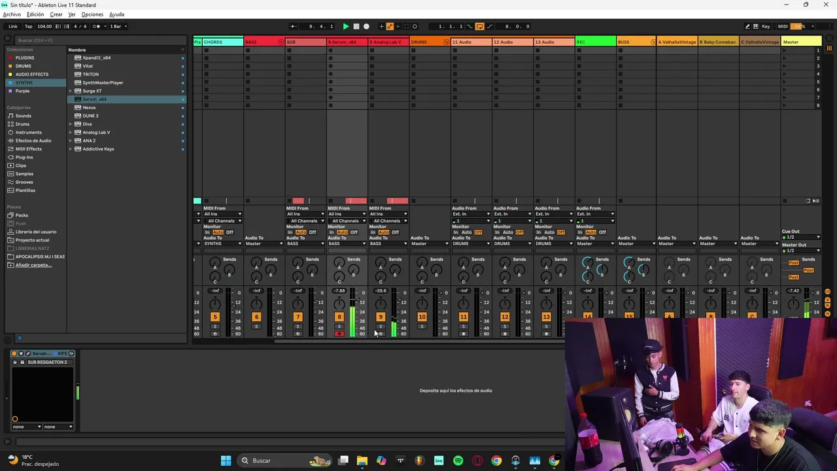Open the Master Out dropdown

coord(801,251)
